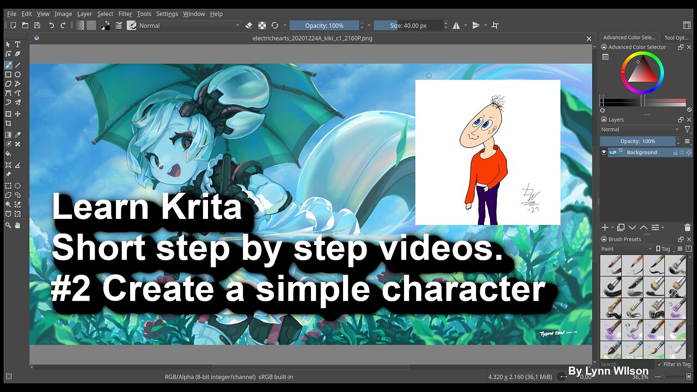Select the Pan hand tool

point(17,225)
